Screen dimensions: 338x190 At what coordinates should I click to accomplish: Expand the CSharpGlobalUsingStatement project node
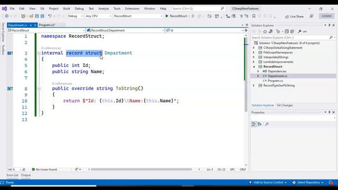[x=253, y=48]
